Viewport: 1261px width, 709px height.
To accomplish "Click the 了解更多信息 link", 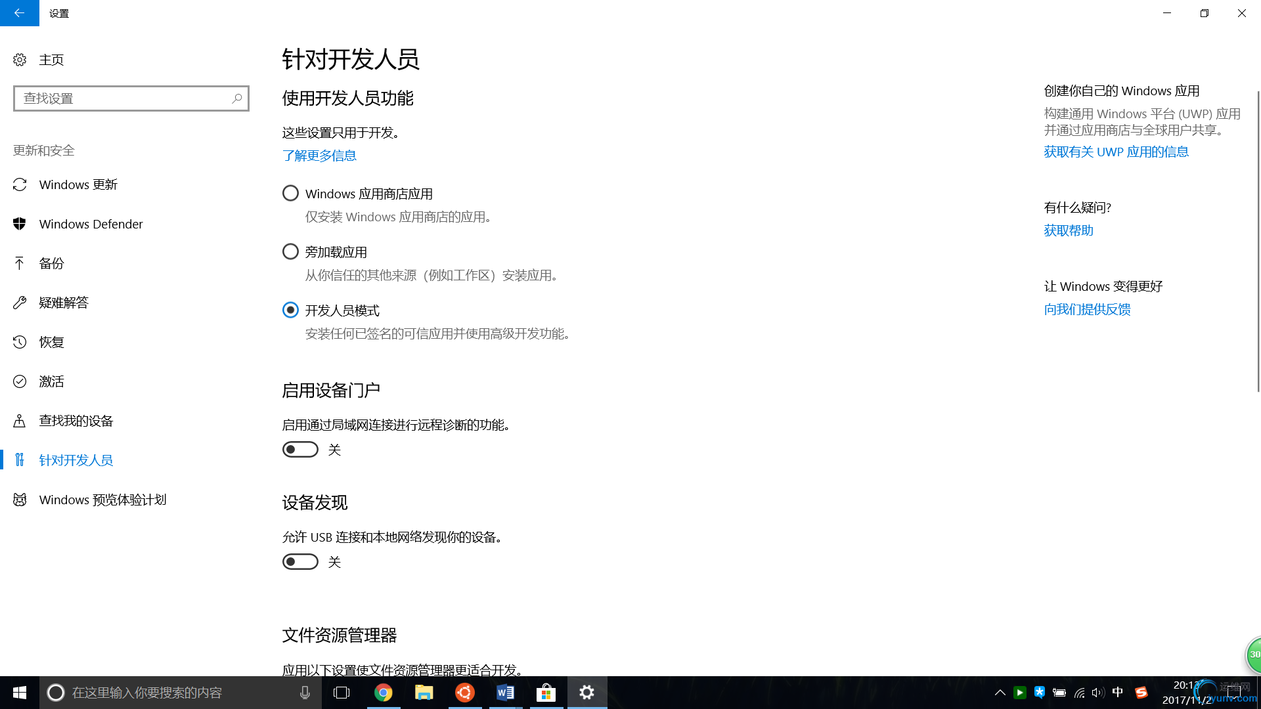I will [x=319, y=156].
